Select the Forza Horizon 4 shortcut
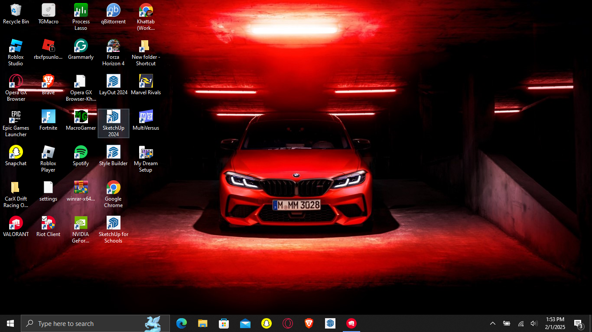The width and height of the screenshot is (592, 332). pyautogui.click(x=113, y=52)
